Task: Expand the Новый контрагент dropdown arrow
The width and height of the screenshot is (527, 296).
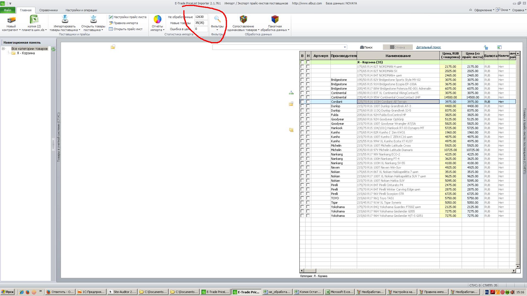Action: (20, 30)
